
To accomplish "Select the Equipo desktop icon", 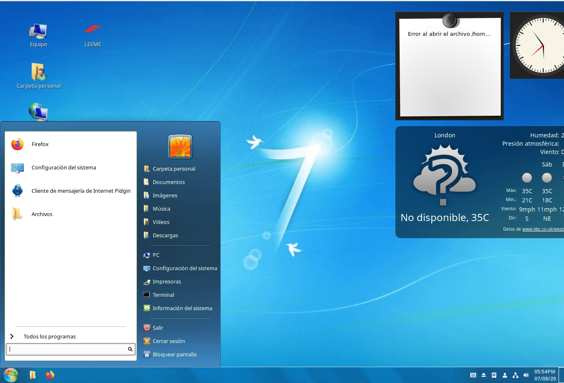I will click(x=38, y=35).
